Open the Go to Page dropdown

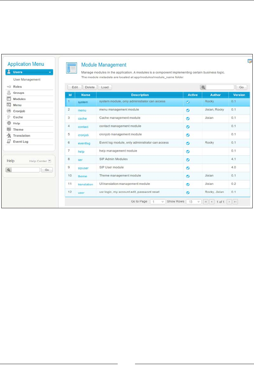pyautogui.click(x=158, y=202)
